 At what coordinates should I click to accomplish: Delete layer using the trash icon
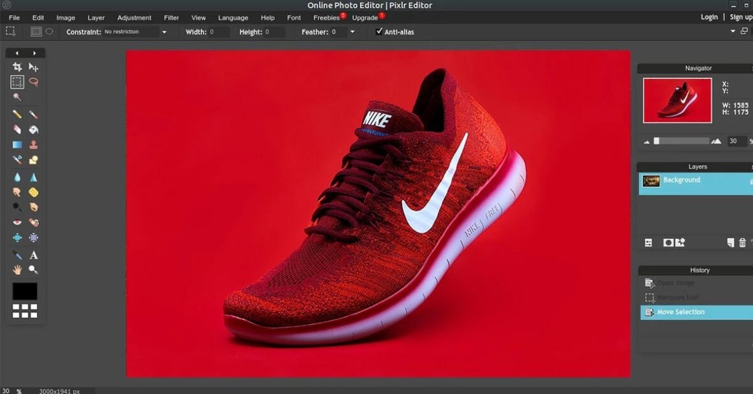pyautogui.click(x=742, y=242)
